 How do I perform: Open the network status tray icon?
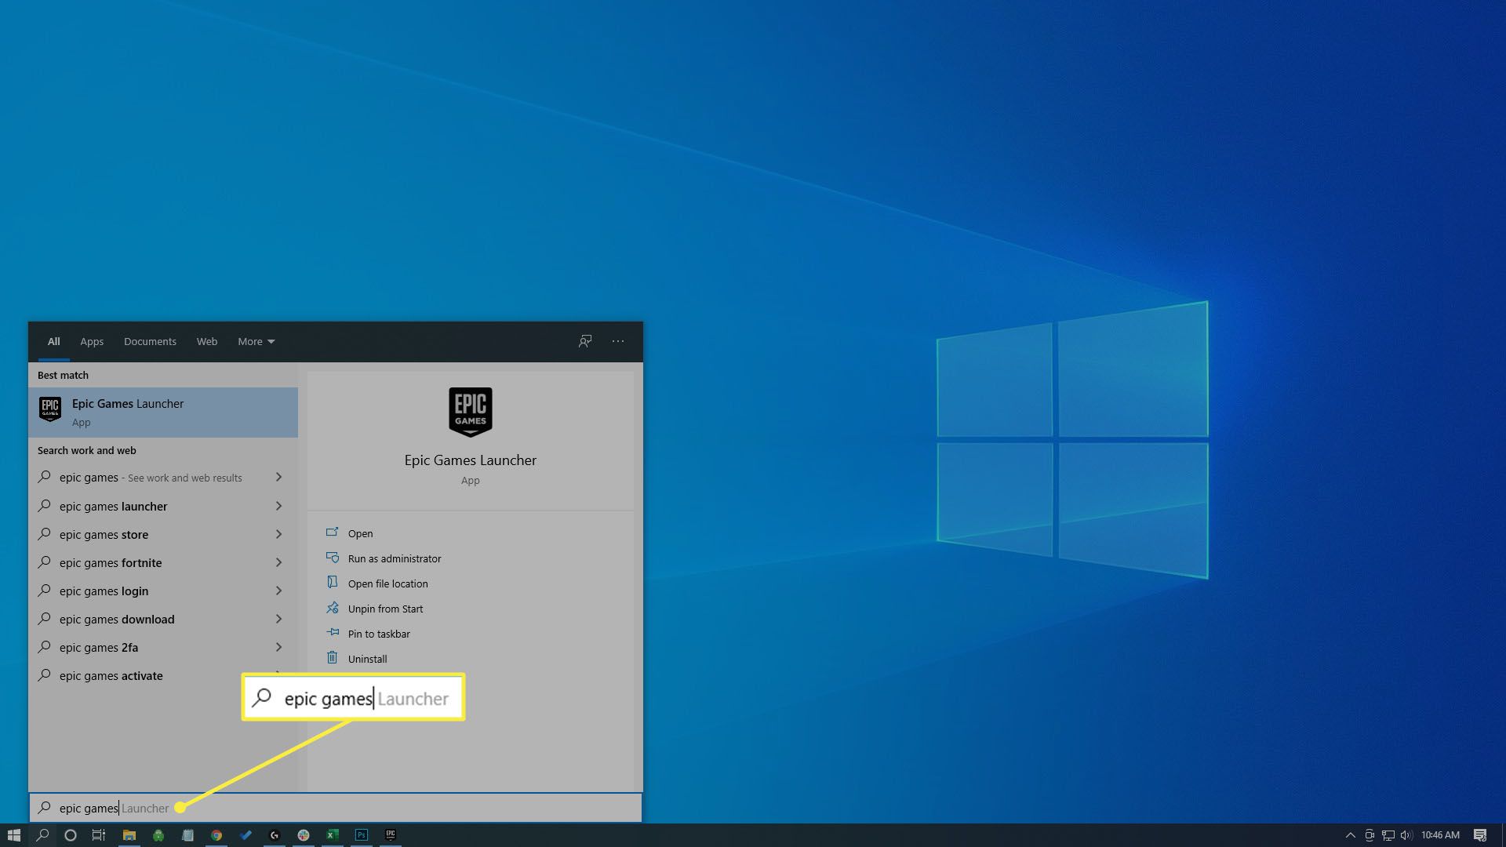(x=1388, y=835)
